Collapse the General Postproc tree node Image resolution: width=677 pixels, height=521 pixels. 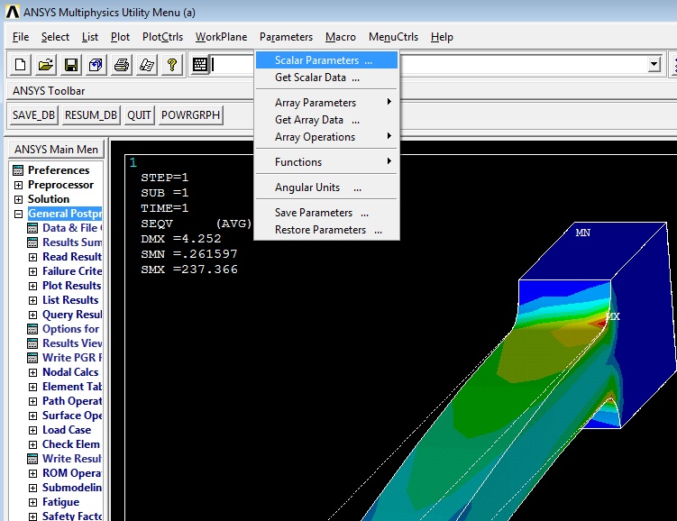pos(18,214)
